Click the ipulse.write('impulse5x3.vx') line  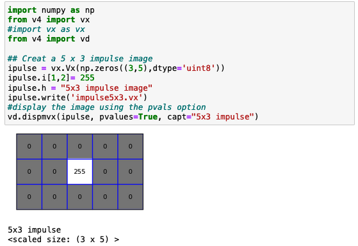[x=77, y=98]
